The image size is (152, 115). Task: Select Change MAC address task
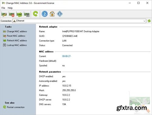[x=15, y=31]
